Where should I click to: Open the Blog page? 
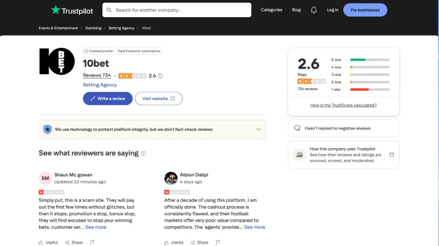click(x=296, y=10)
